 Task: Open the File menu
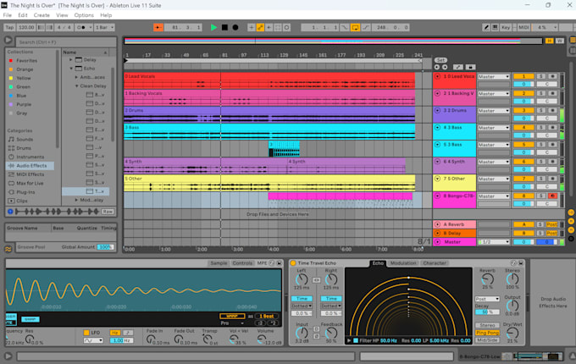(8, 15)
